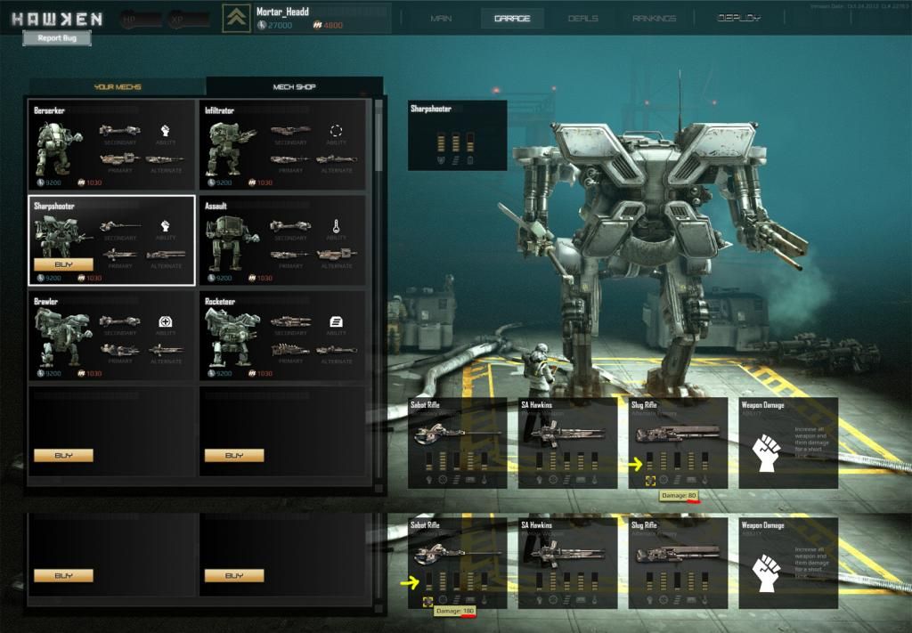The width and height of the screenshot is (912, 633).
Task: Go to the Rankings page
Action: [654, 19]
